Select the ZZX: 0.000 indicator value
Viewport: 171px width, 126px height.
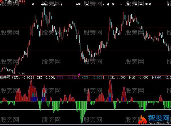click(46, 77)
